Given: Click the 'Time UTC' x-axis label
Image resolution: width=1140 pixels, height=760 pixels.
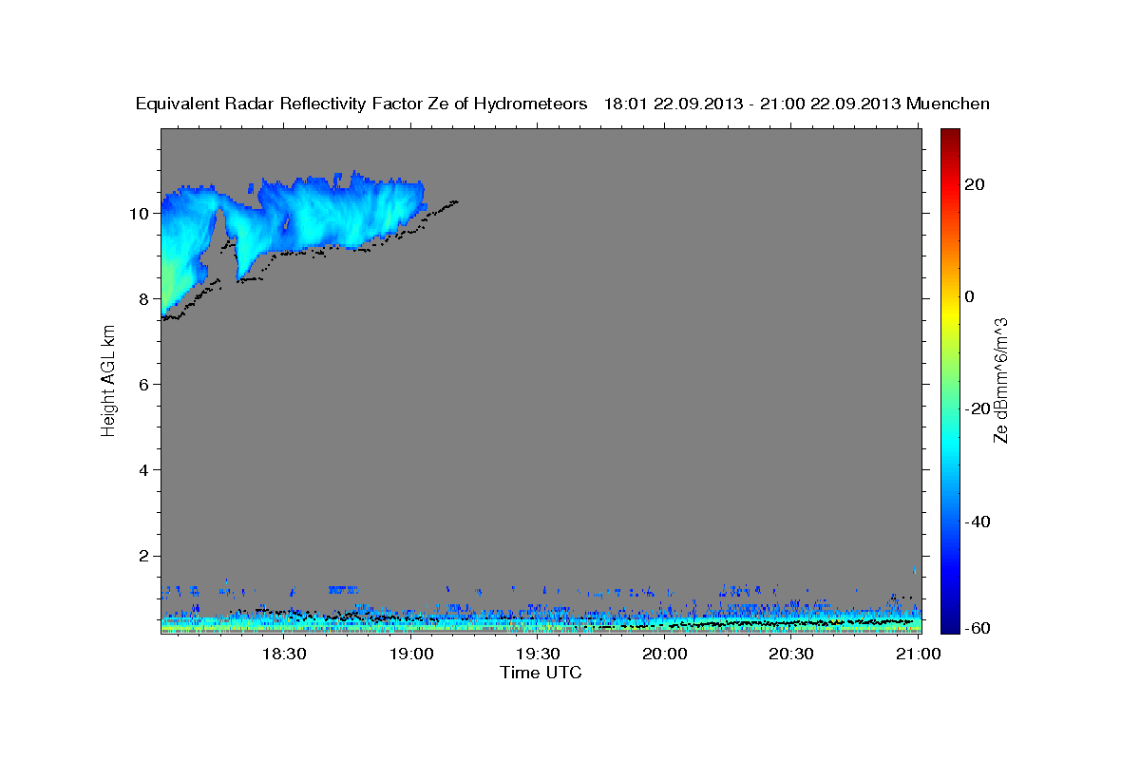Looking at the screenshot, I should pos(541,673).
